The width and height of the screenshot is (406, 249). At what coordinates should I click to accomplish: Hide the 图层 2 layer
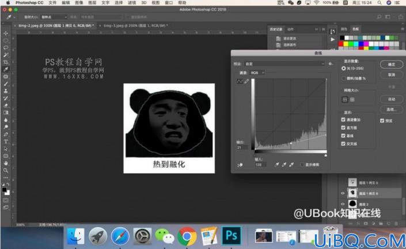tap(343, 204)
